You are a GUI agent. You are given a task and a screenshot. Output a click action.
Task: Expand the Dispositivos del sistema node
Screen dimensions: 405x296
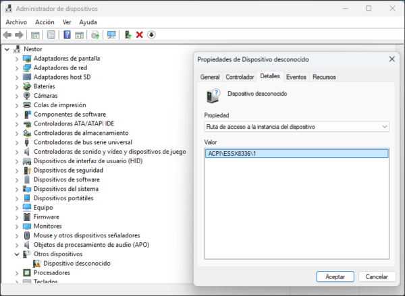click(17, 189)
